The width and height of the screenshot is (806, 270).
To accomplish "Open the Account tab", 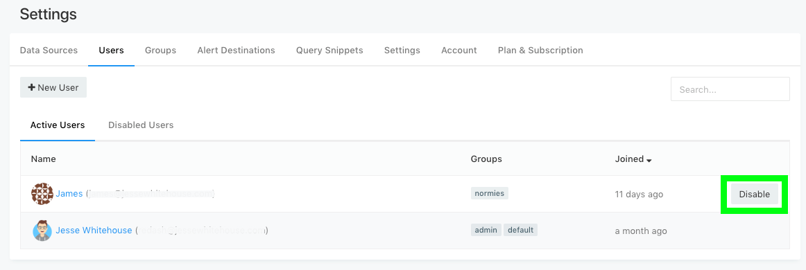I will tap(459, 51).
